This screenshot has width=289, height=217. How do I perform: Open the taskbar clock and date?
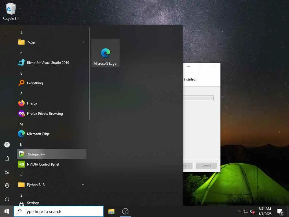click(x=265, y=211)
